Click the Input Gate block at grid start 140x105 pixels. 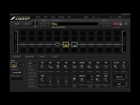point(16,42)
